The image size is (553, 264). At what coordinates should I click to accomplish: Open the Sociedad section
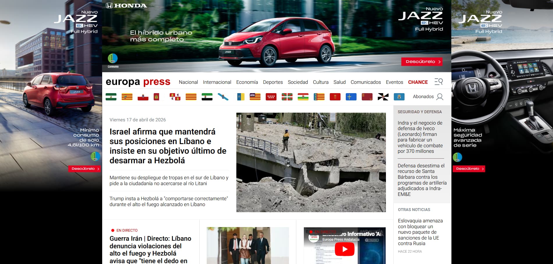tap(298, 82)
